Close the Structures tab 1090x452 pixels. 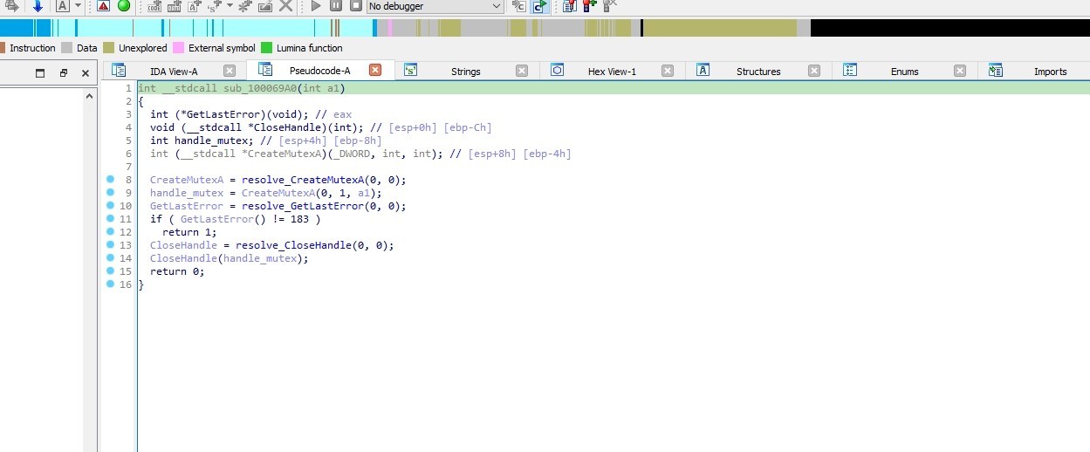814,72
